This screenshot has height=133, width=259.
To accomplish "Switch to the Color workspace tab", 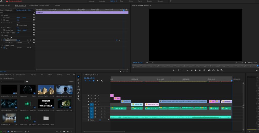I will click(x=122, y=1).
